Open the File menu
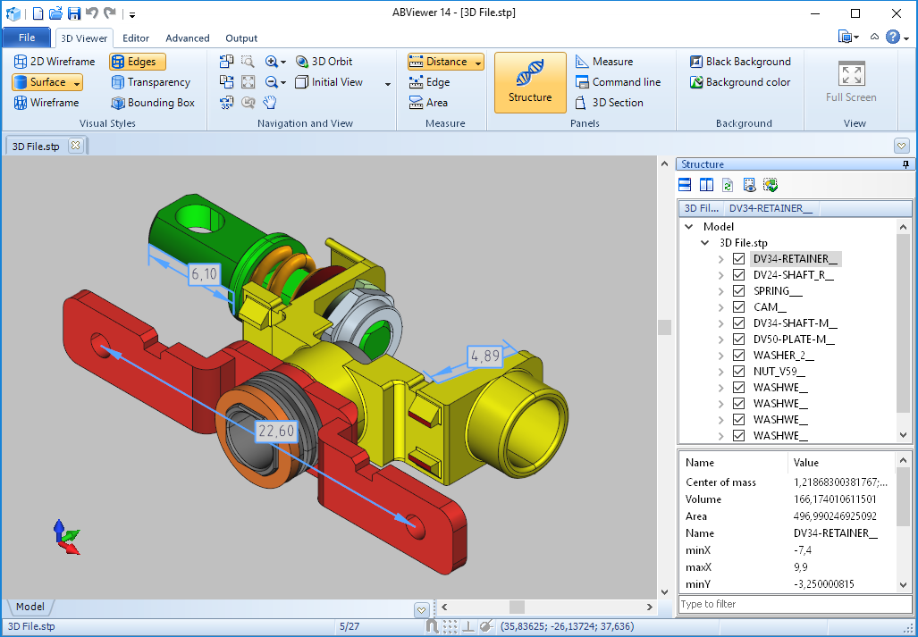The width and height of the screenshot is (918, 637). 27,38
